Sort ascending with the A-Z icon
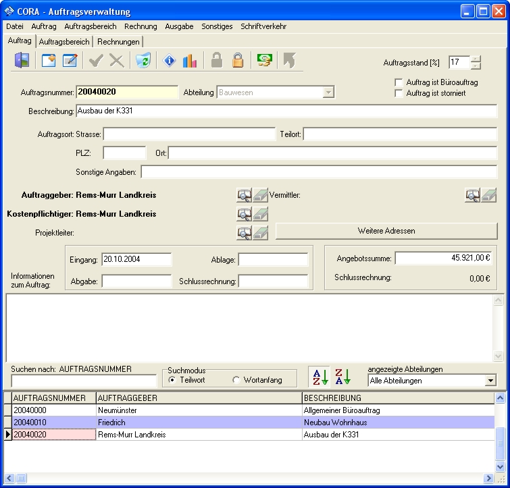510x488 pixels. pos(320,377)
